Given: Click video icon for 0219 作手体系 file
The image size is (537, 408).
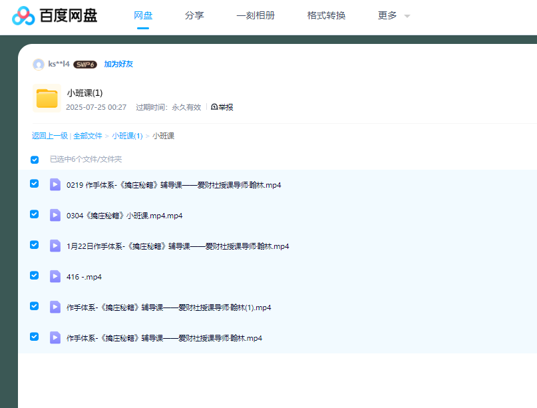Looking at the screenshot, I should click(55, 184).
